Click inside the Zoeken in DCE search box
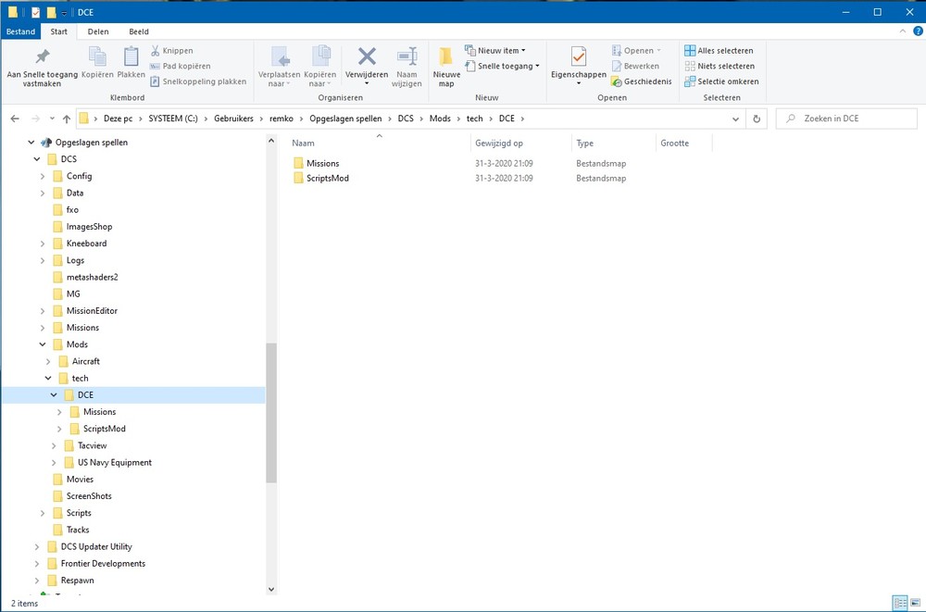 pos(845,118)
